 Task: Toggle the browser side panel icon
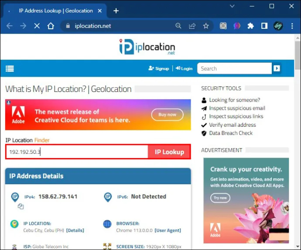[x=264, y=26]
